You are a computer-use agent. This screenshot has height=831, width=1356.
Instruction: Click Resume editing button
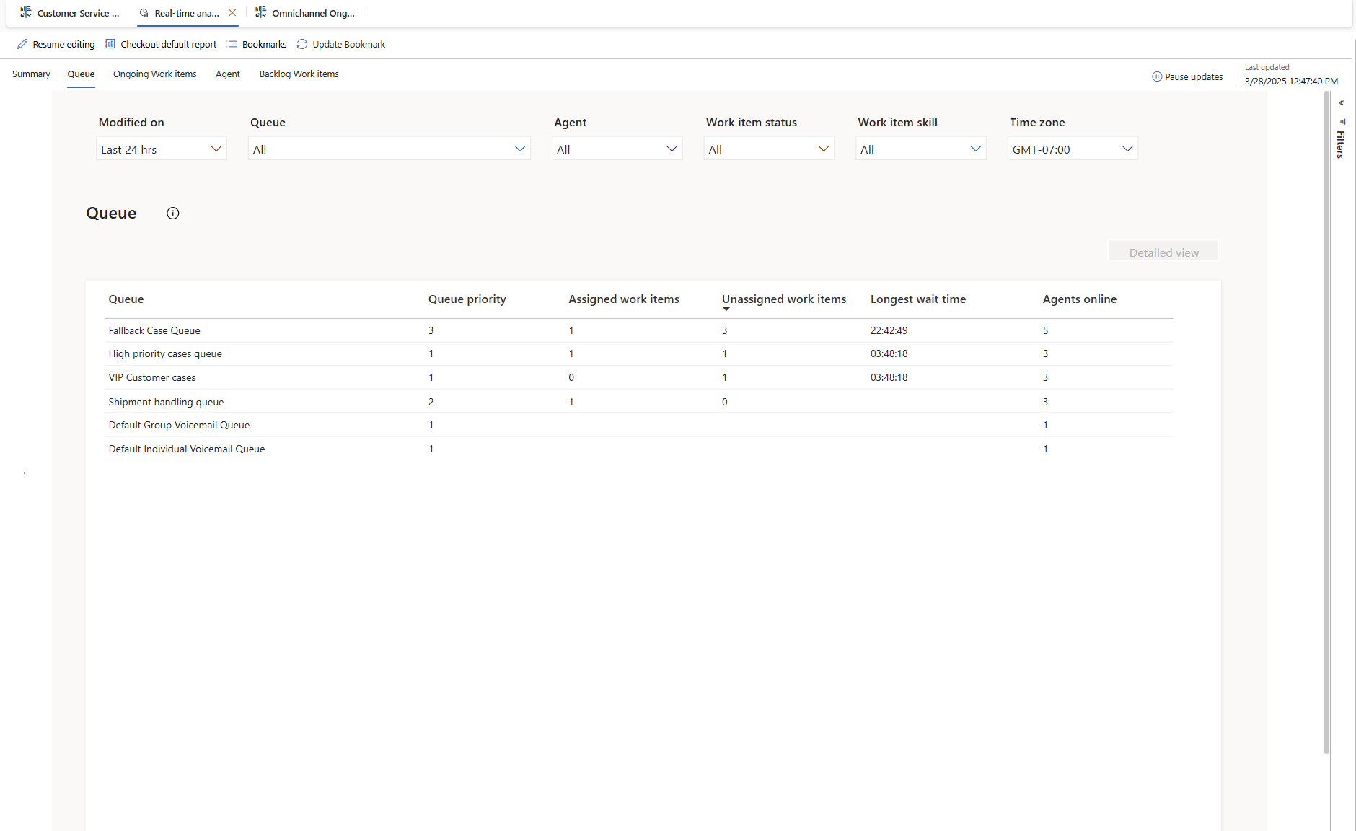pos(56,44)
